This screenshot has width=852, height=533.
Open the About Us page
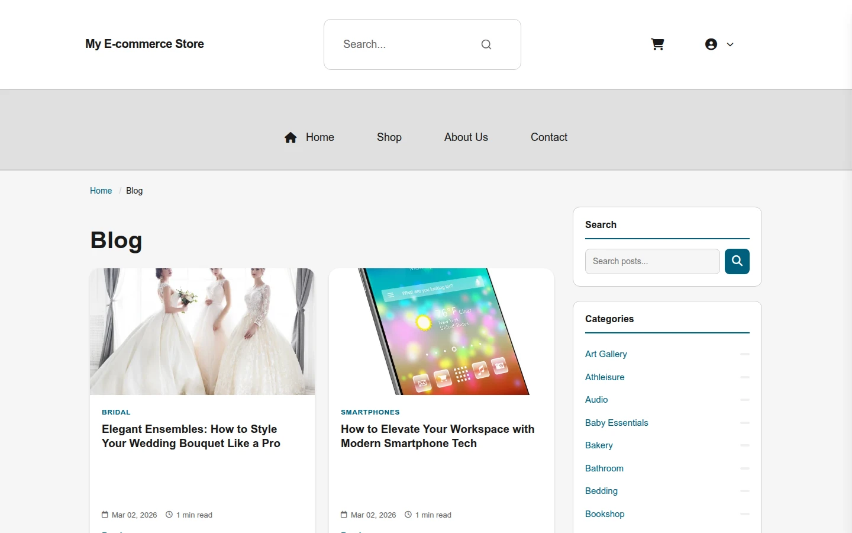[466, 137]
